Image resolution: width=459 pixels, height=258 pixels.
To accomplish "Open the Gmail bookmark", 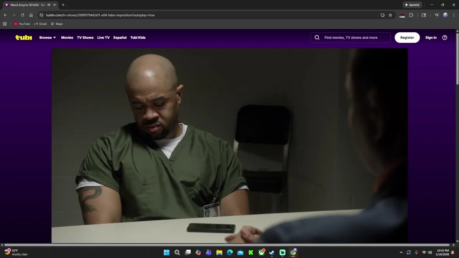I will 41,24.
